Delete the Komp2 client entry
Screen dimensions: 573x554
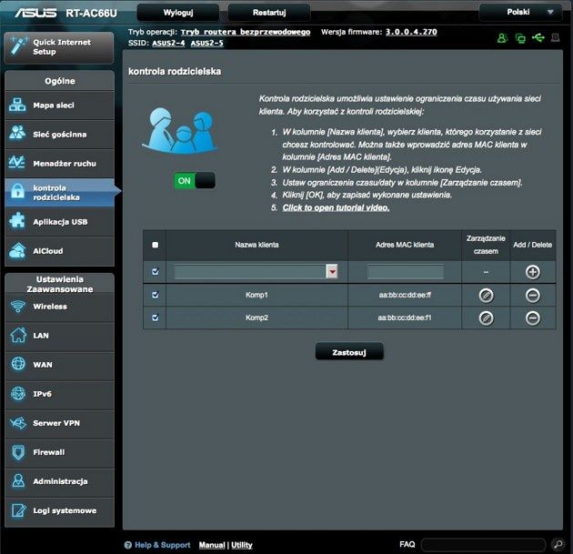[532, 317]
